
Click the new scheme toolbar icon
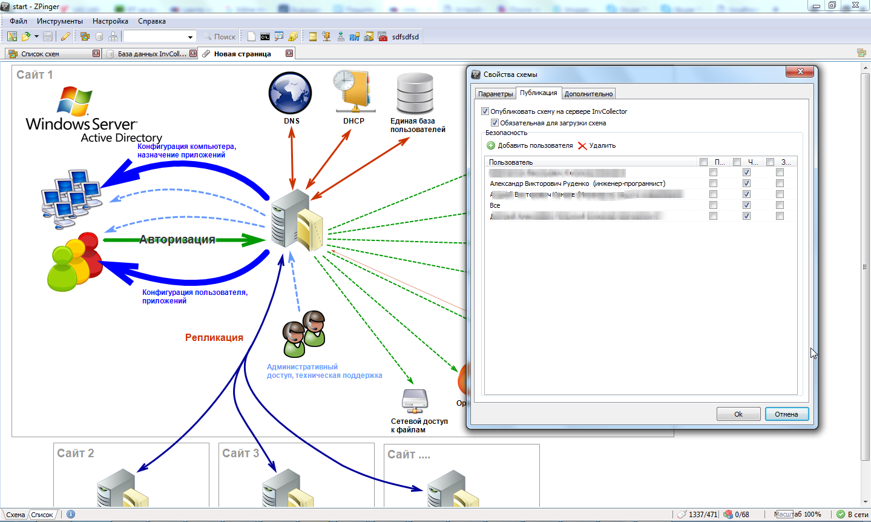(x=12, y=37)
